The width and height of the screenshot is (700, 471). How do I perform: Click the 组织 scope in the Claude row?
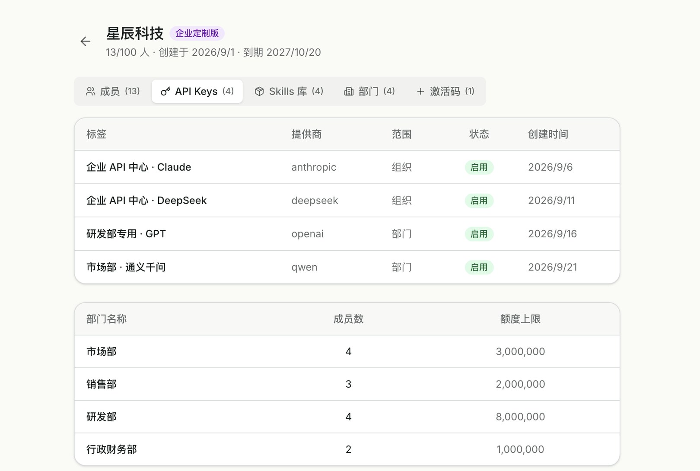point(401,167)
